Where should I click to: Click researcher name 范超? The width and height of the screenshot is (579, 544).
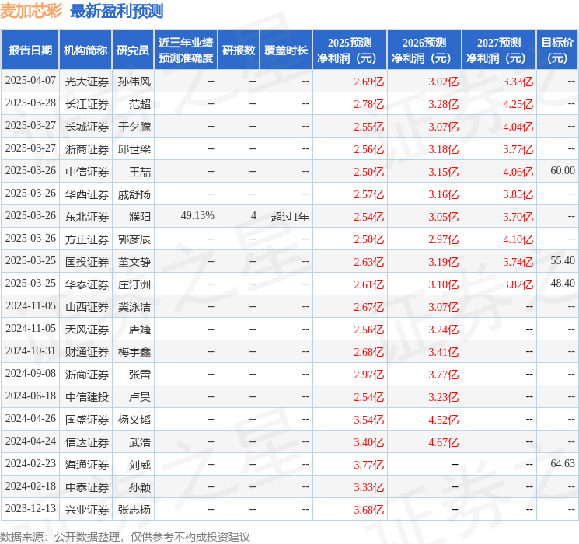[x=140, y=104]
